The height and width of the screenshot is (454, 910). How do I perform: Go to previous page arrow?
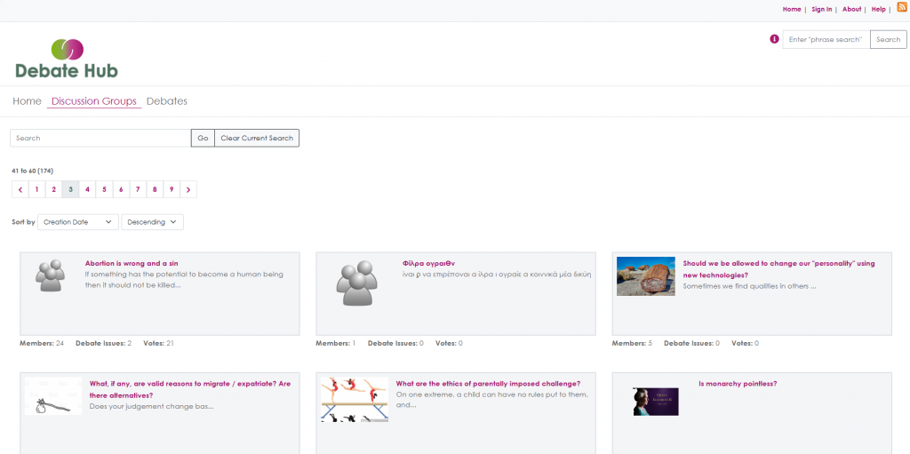coord(20,189)
